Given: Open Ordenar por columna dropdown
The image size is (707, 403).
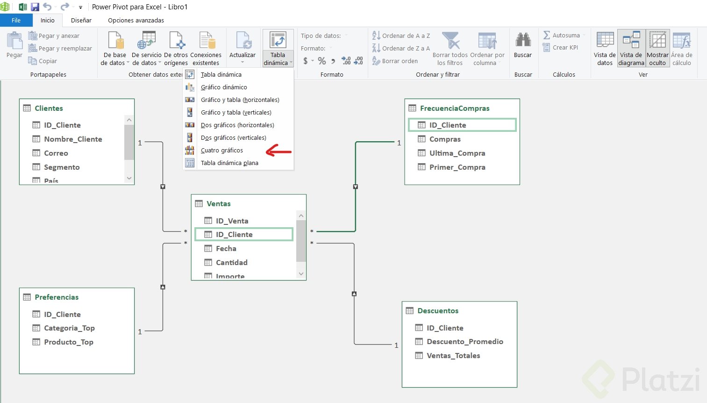Looking at the screenshot, I should pos(487,49).
